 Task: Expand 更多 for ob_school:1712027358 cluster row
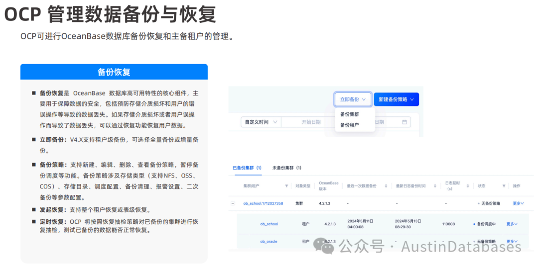coord(519,203)
